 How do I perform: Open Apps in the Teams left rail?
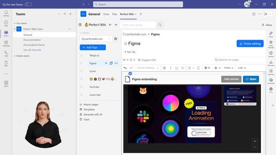[x=6, y=84]
